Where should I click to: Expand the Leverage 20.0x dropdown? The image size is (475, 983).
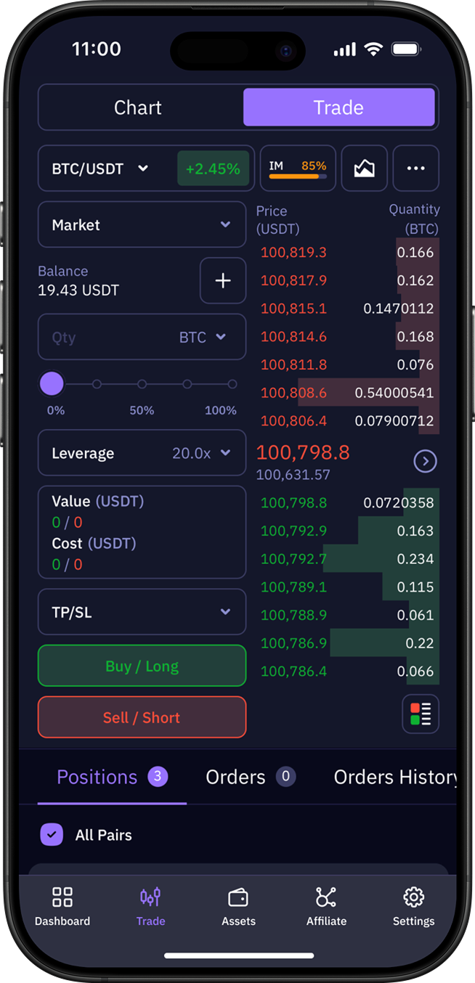(x=142, y=454)
